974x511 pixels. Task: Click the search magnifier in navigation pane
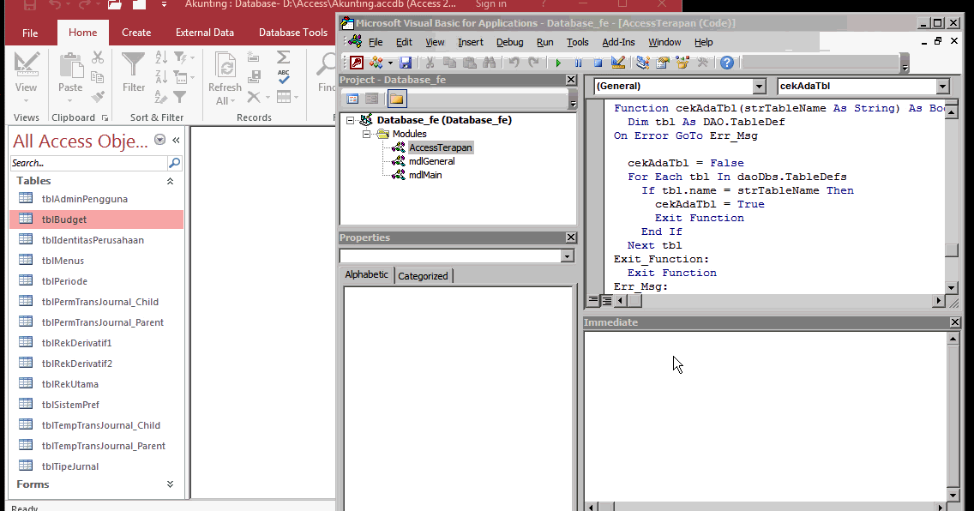point(174,163)
